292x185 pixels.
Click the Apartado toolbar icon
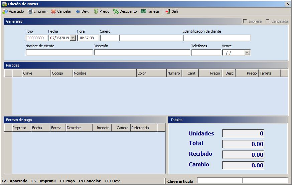point(5,11)
